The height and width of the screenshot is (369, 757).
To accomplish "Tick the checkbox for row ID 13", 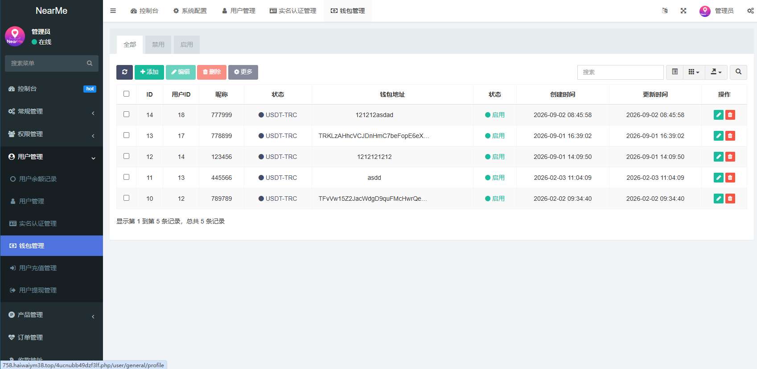I will (127, 135).
